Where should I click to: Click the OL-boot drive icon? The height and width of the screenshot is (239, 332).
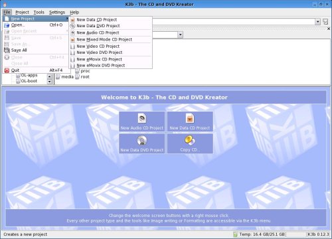point(18,81)
